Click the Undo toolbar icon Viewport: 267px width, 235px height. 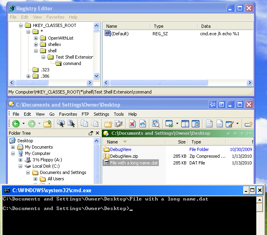pyautogui.click(x=143, y=124)
